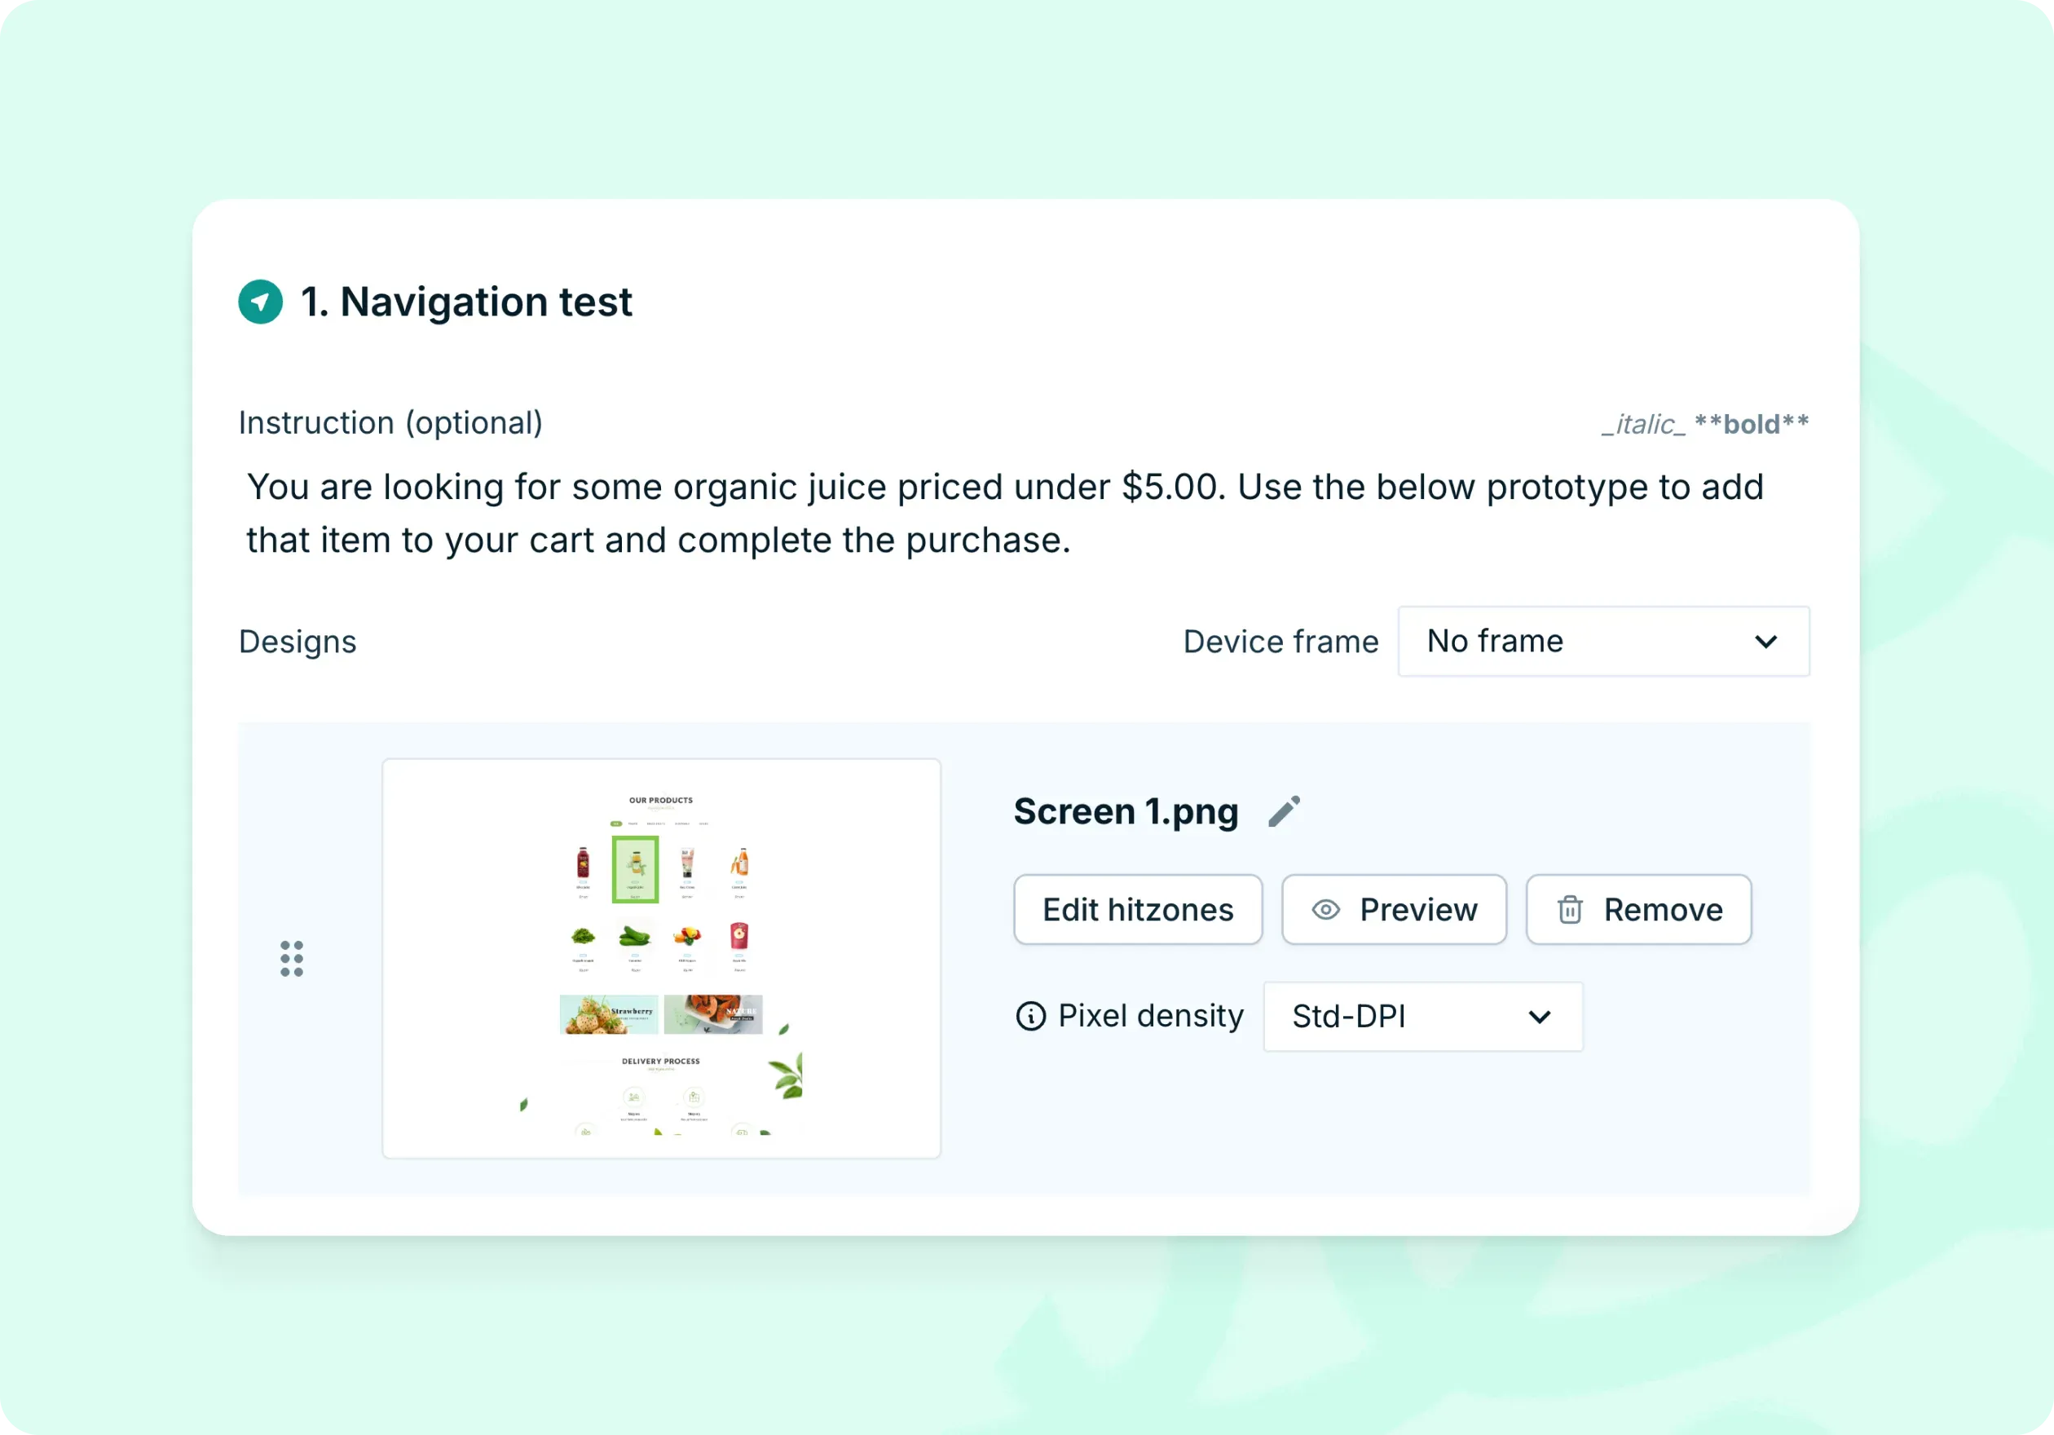2054x1435 pixels.
Task: Click the chevron on the No frame selector
Action: pyautogui.click(x=1767, y=642)
